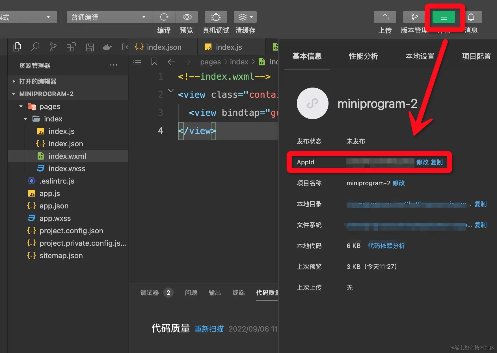Click 修改 link next to AppId
Viewport: 497px width, 353px height.
coord(422,162)
